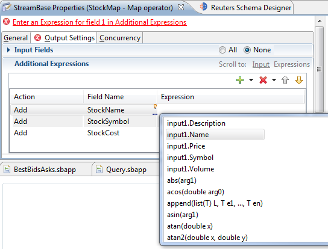Click the BestBidsAsks.sbapp file icon
328x249 pixels.
pyautogui.click(x=7, y=169)
